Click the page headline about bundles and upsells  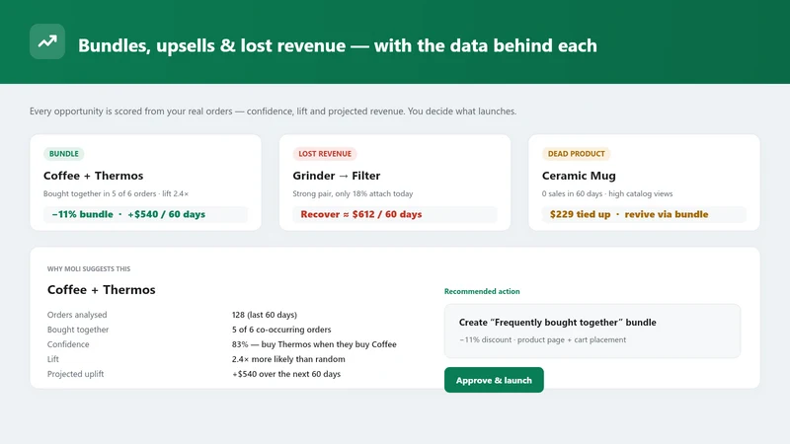(338, 45)
